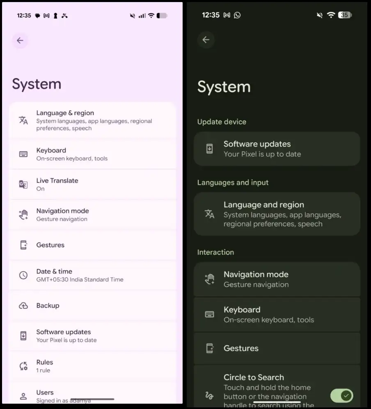
Task: Select "Your Pixel is up to date" on dark screen
Action: tap(262, 154)
